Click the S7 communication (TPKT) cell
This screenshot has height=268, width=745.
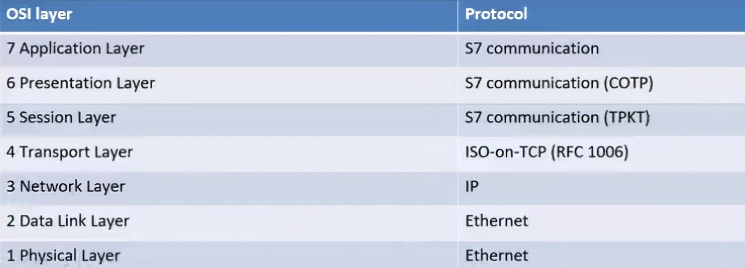[601, 119]
